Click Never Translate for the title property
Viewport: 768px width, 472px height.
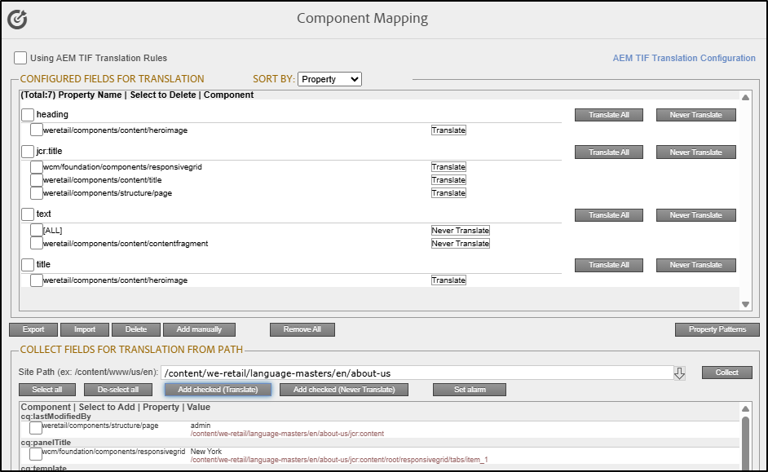click(x=695, y=265)
